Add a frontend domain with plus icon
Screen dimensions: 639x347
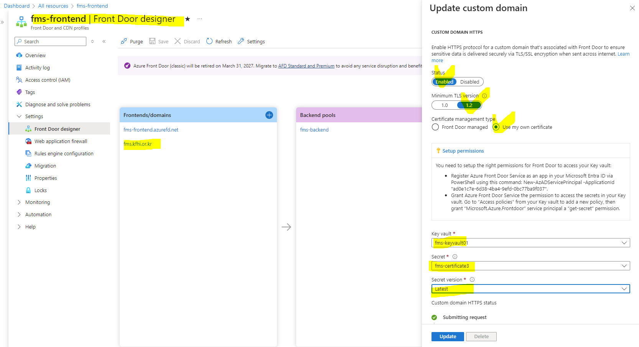coord(269,115)
